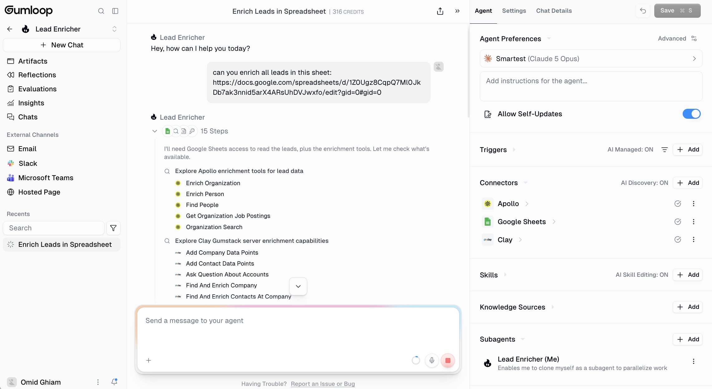Open the Smartest (Claude 5 Opus) model selector
The width and height of the screenshot is (712, 389).
pyautogui.click(x=591, y=59)
